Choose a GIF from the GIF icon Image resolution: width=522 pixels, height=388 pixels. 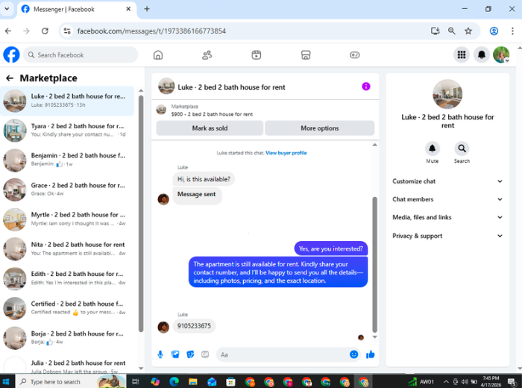point(205,354)
